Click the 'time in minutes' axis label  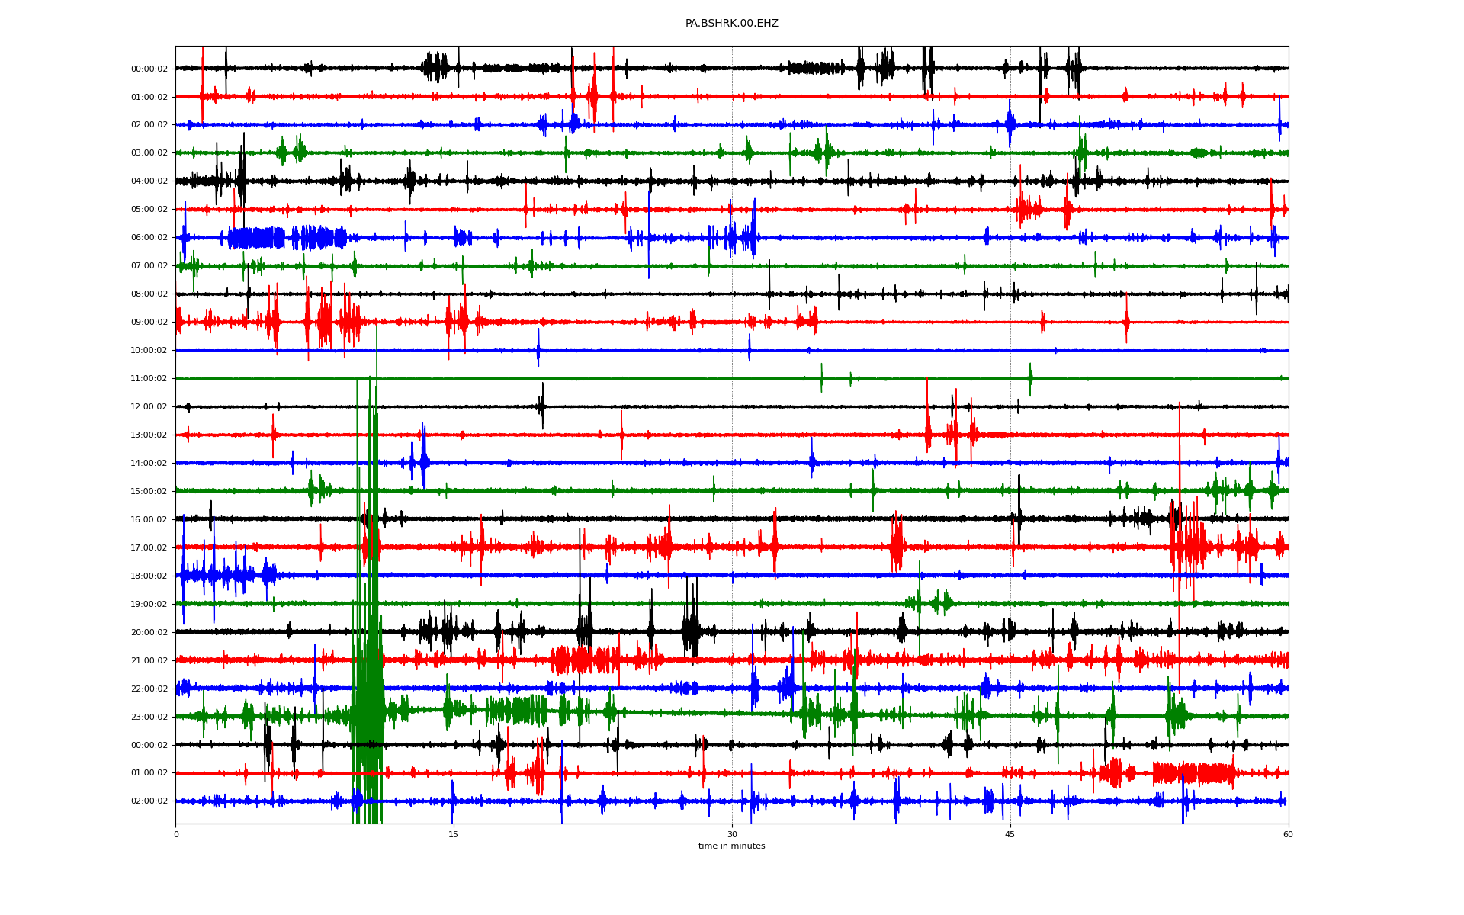point(731,846)
